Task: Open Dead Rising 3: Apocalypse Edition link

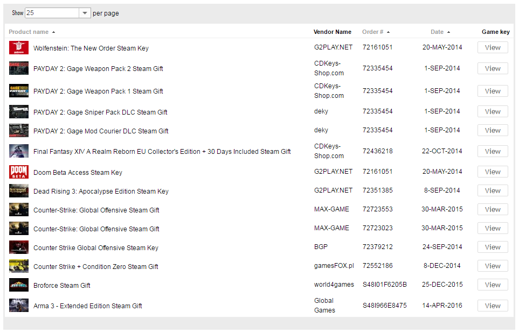Action: tap(101, 192)
